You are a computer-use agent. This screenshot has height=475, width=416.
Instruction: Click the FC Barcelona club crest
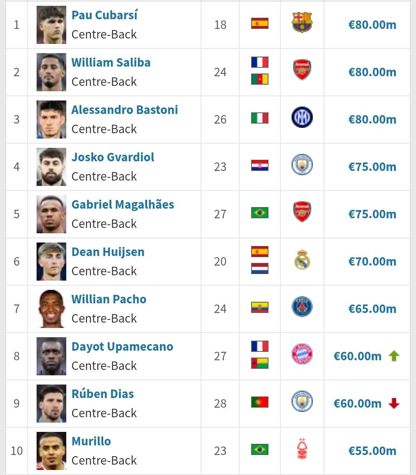pyautogui.click(x=302, y=23)
